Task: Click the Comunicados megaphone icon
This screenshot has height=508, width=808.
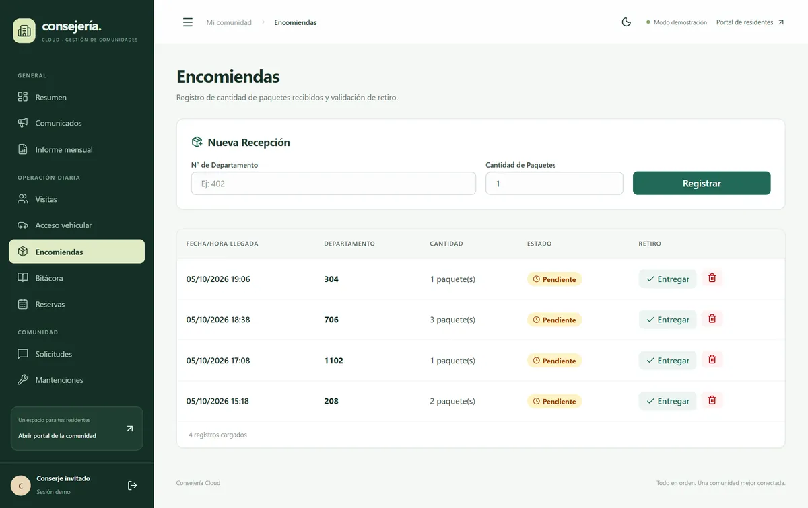Action: (23, 123)
